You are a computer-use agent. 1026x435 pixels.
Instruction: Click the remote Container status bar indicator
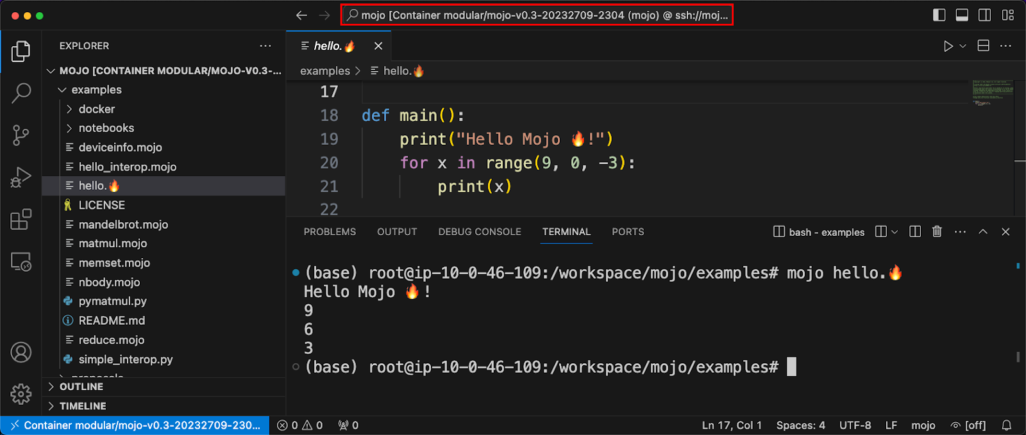click(x=135, y=425)
